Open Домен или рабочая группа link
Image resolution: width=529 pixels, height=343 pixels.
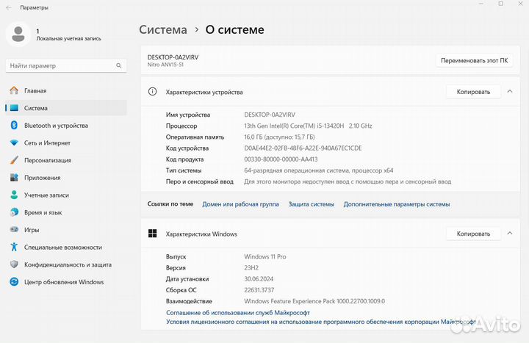[240, 204]
